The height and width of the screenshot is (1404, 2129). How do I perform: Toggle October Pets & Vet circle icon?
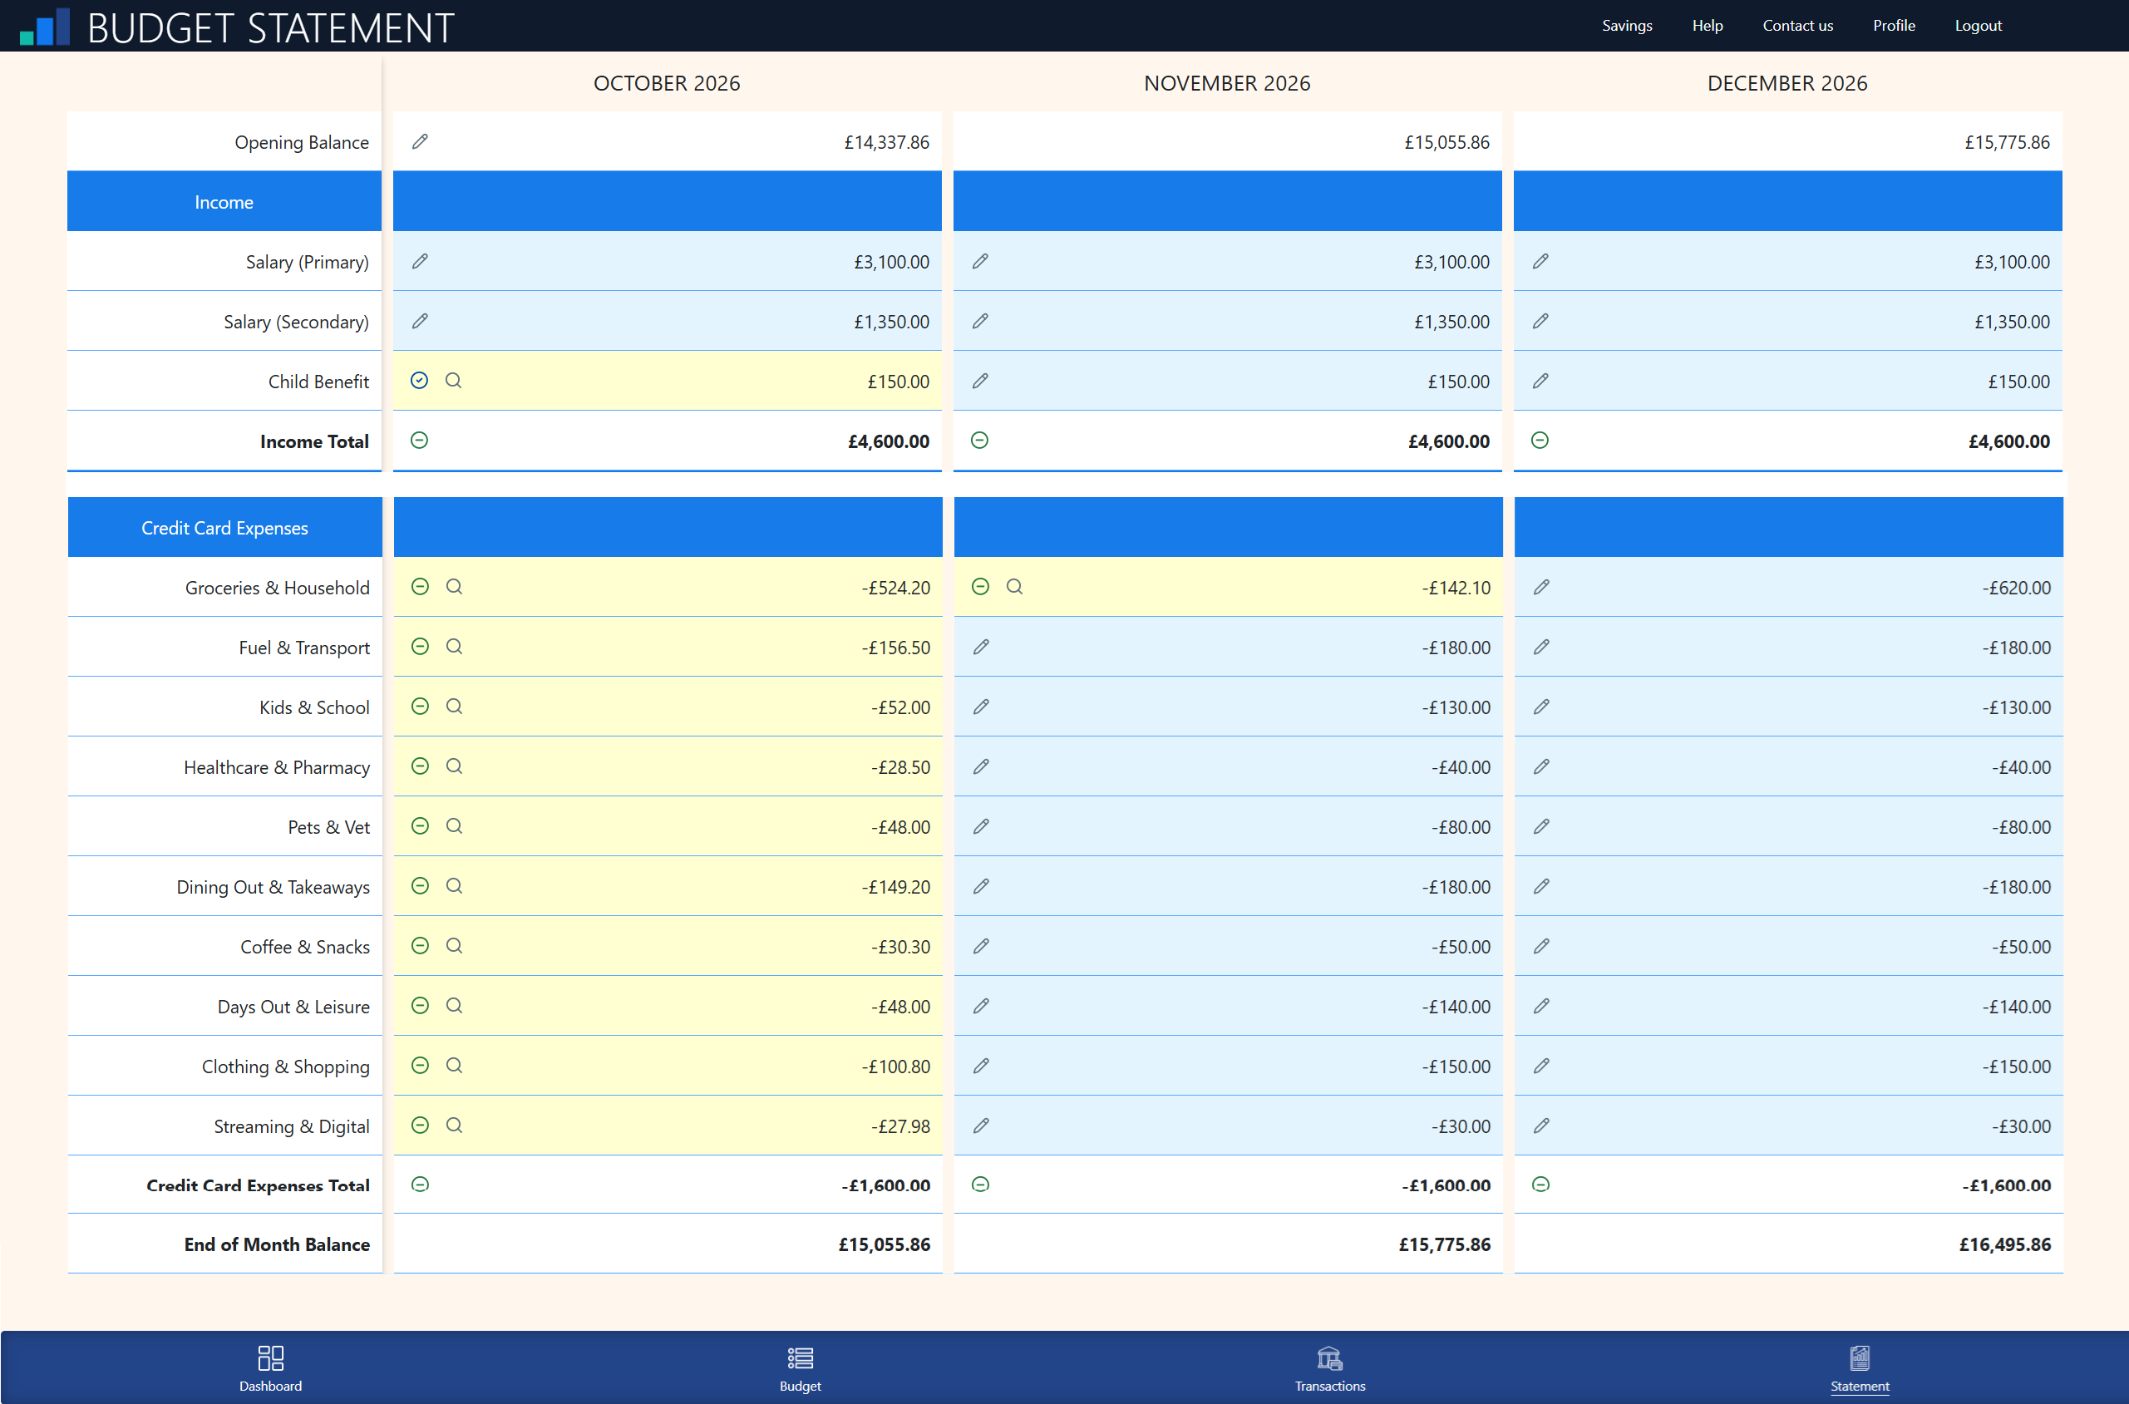point(420,825)
